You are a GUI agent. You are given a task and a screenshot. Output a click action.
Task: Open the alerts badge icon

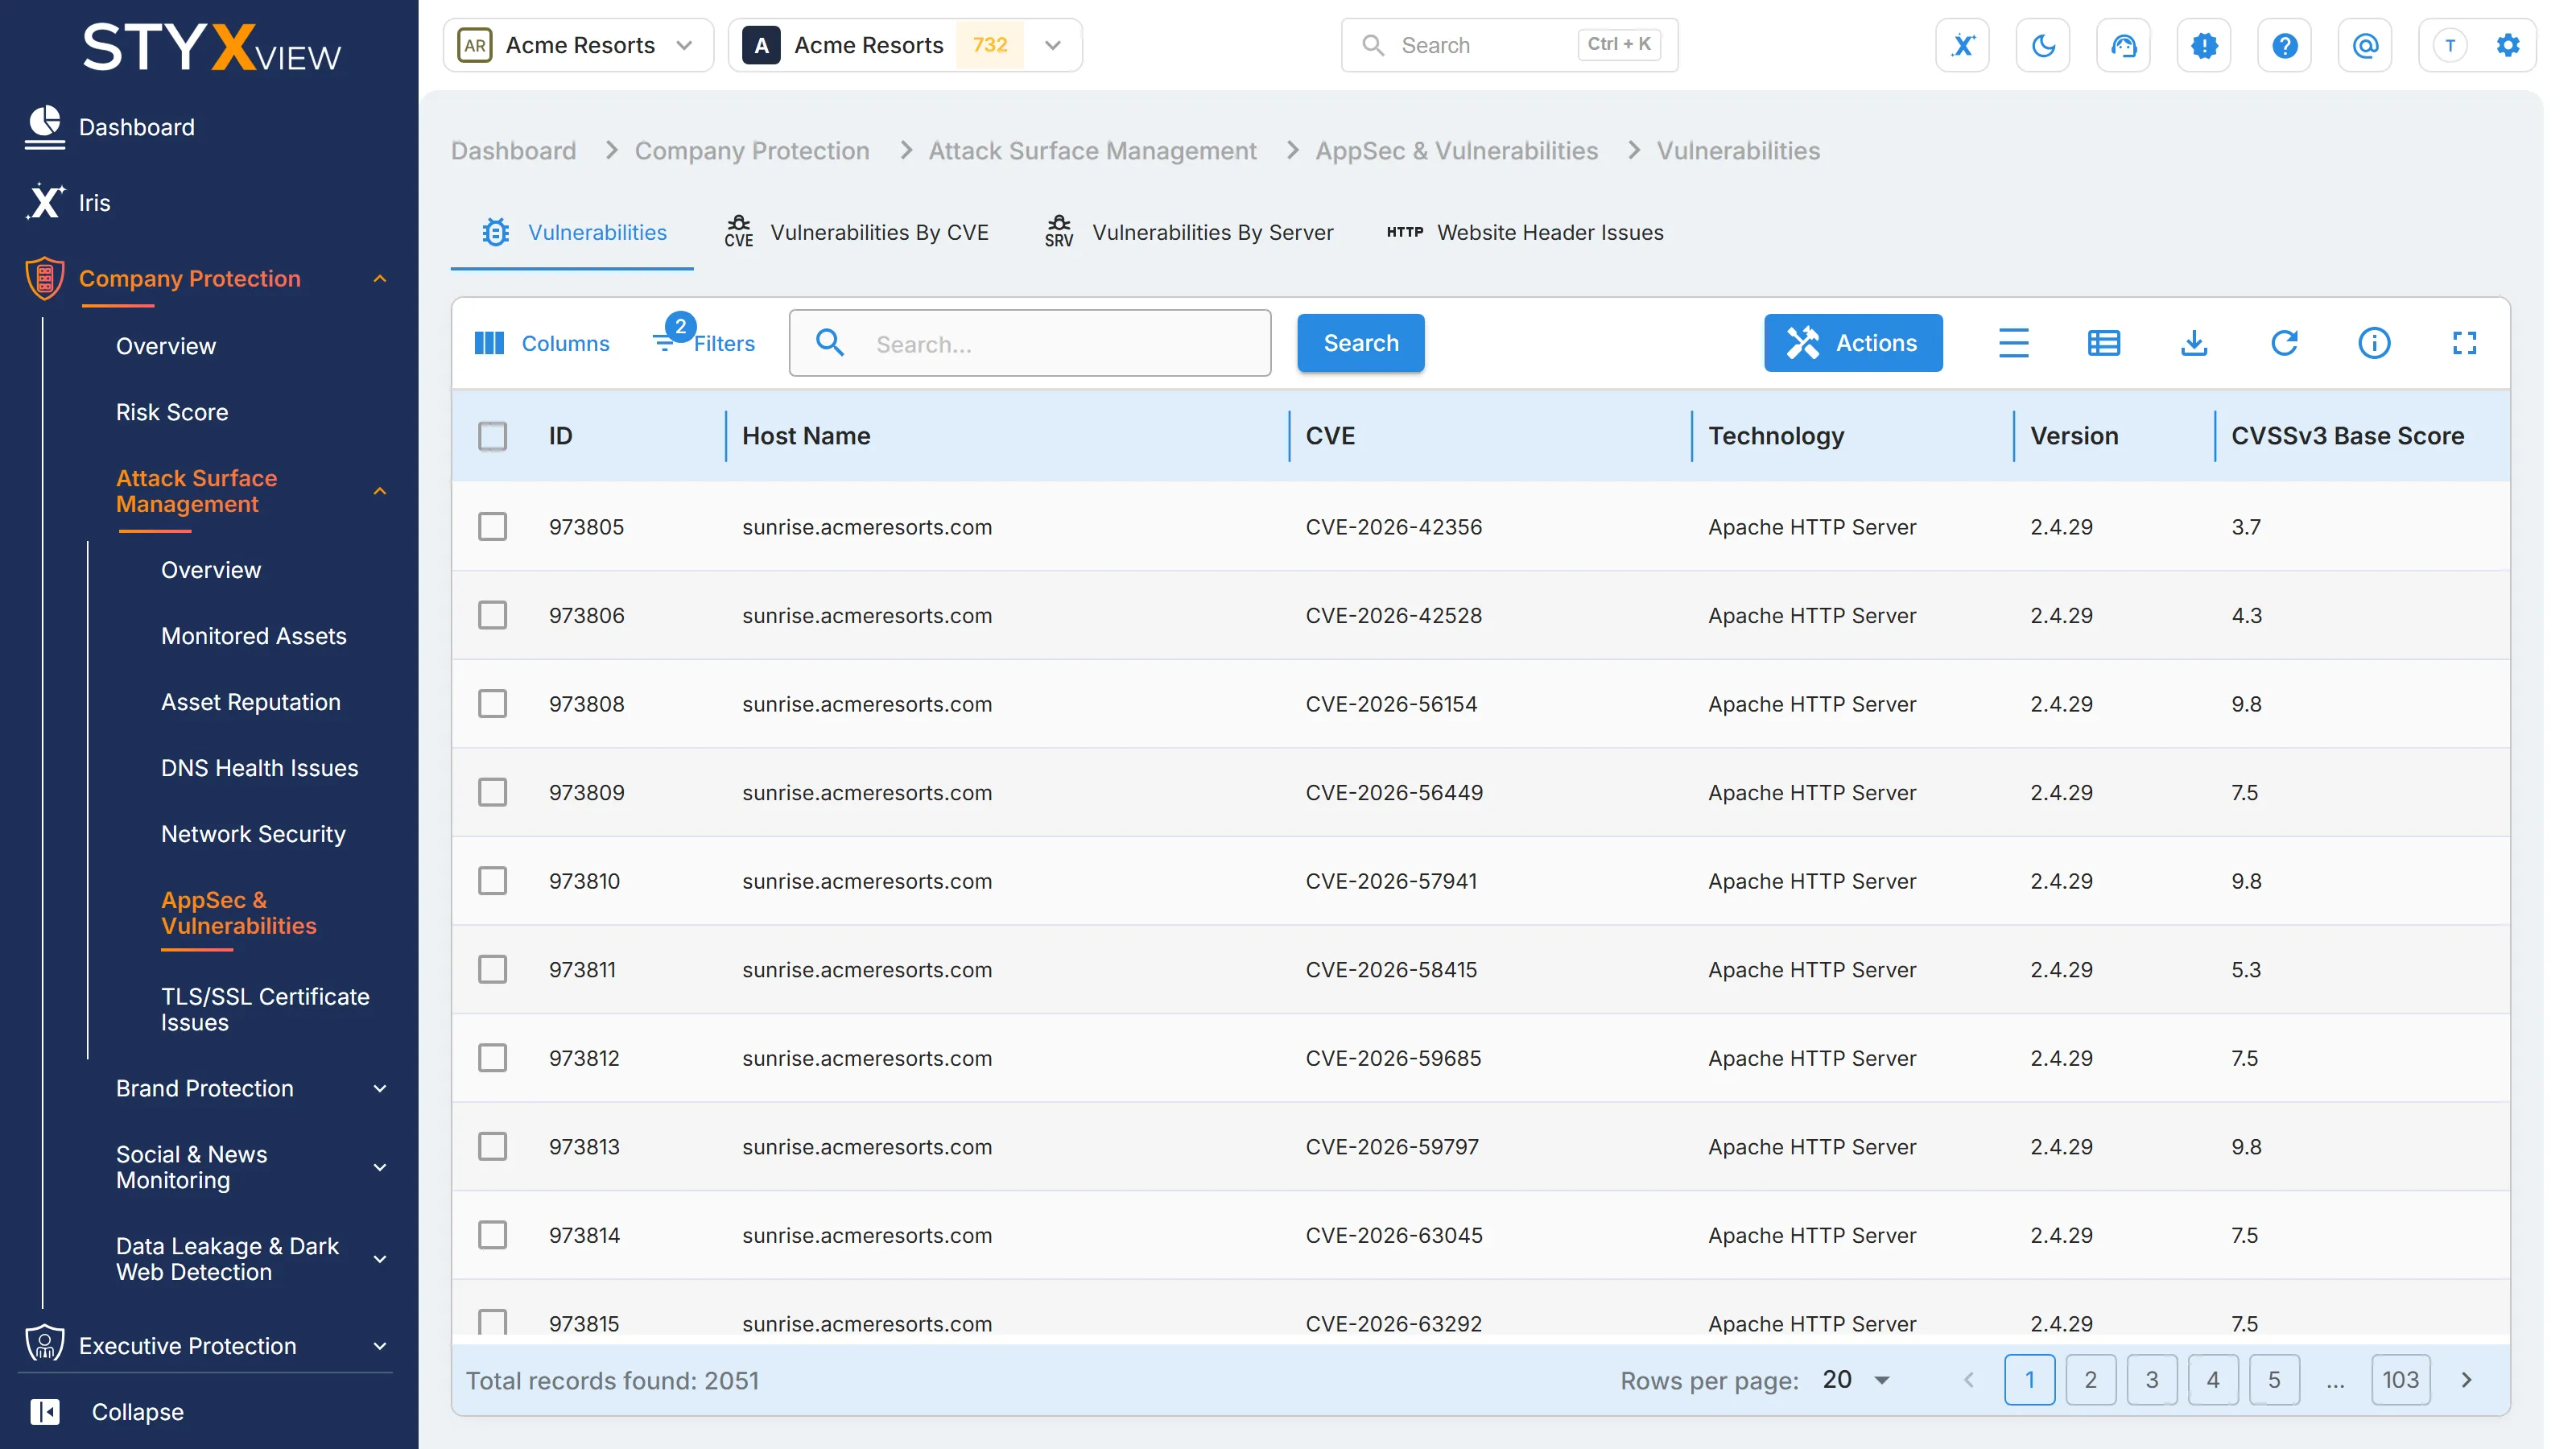[x=2204, y=45]
